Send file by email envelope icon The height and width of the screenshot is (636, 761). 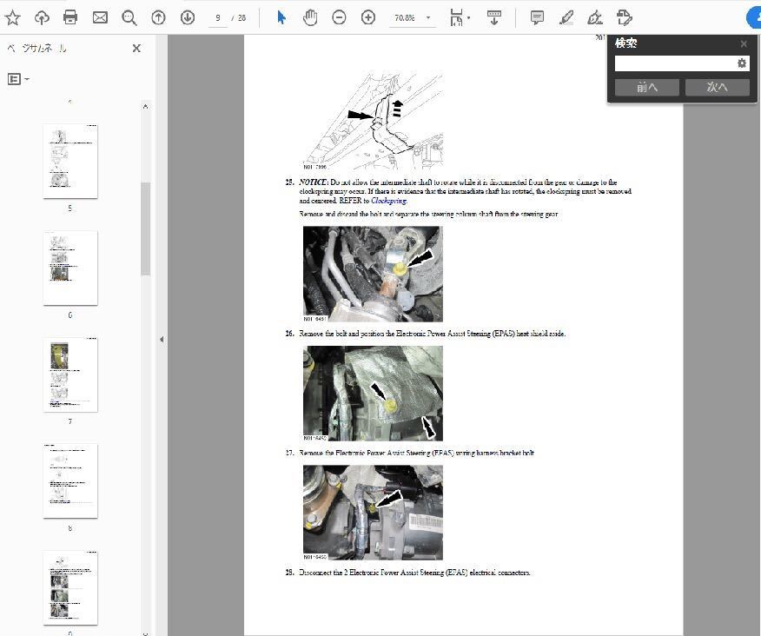click(x=100, y=18)
